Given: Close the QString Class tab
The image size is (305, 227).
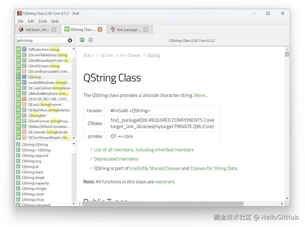Looking at the screenshot, I should (100, 29).
